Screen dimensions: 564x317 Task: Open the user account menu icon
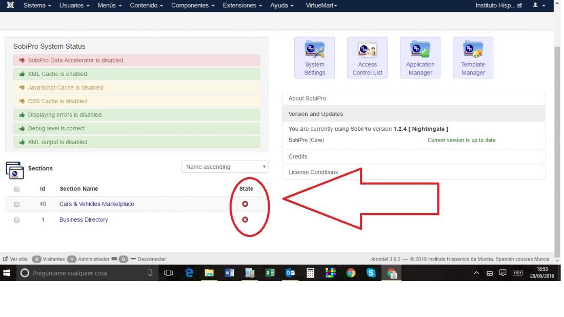tap(539, 5)
